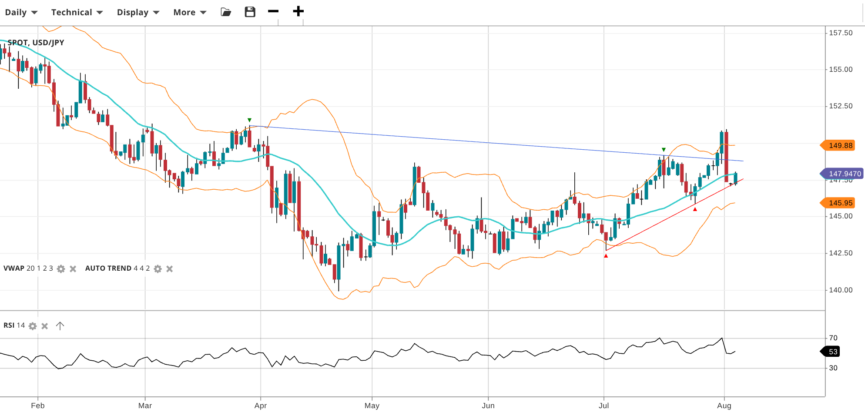
Task: Remove the AUTO TREND indicator
Action: pos(170,269)
